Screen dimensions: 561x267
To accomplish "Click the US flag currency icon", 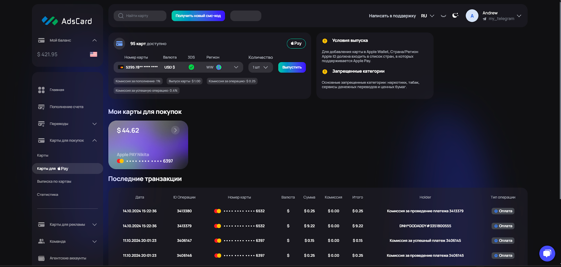I will click(x=93, y=54).
